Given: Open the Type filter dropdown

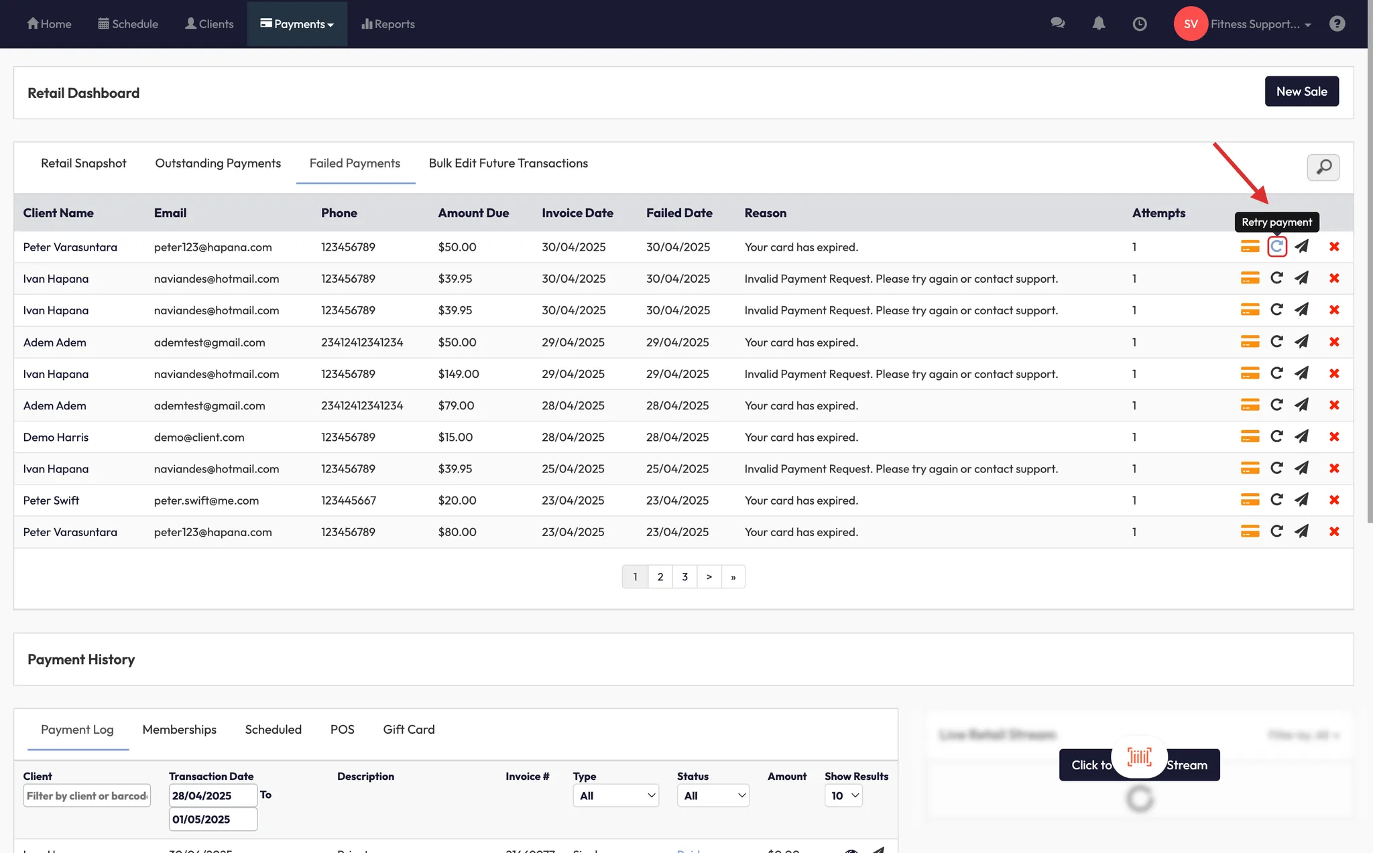Looking at the screenshot, I should point(615,795).
